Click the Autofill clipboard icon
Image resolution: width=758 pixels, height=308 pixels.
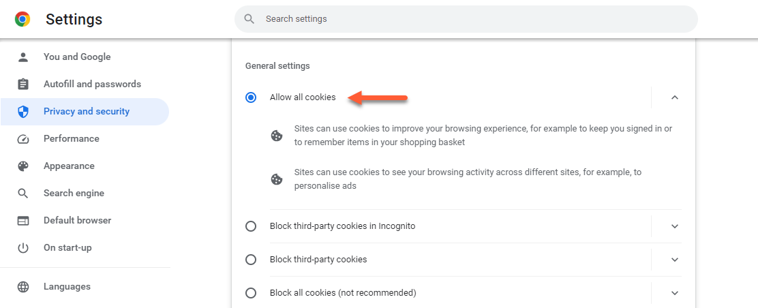(23, 84)
